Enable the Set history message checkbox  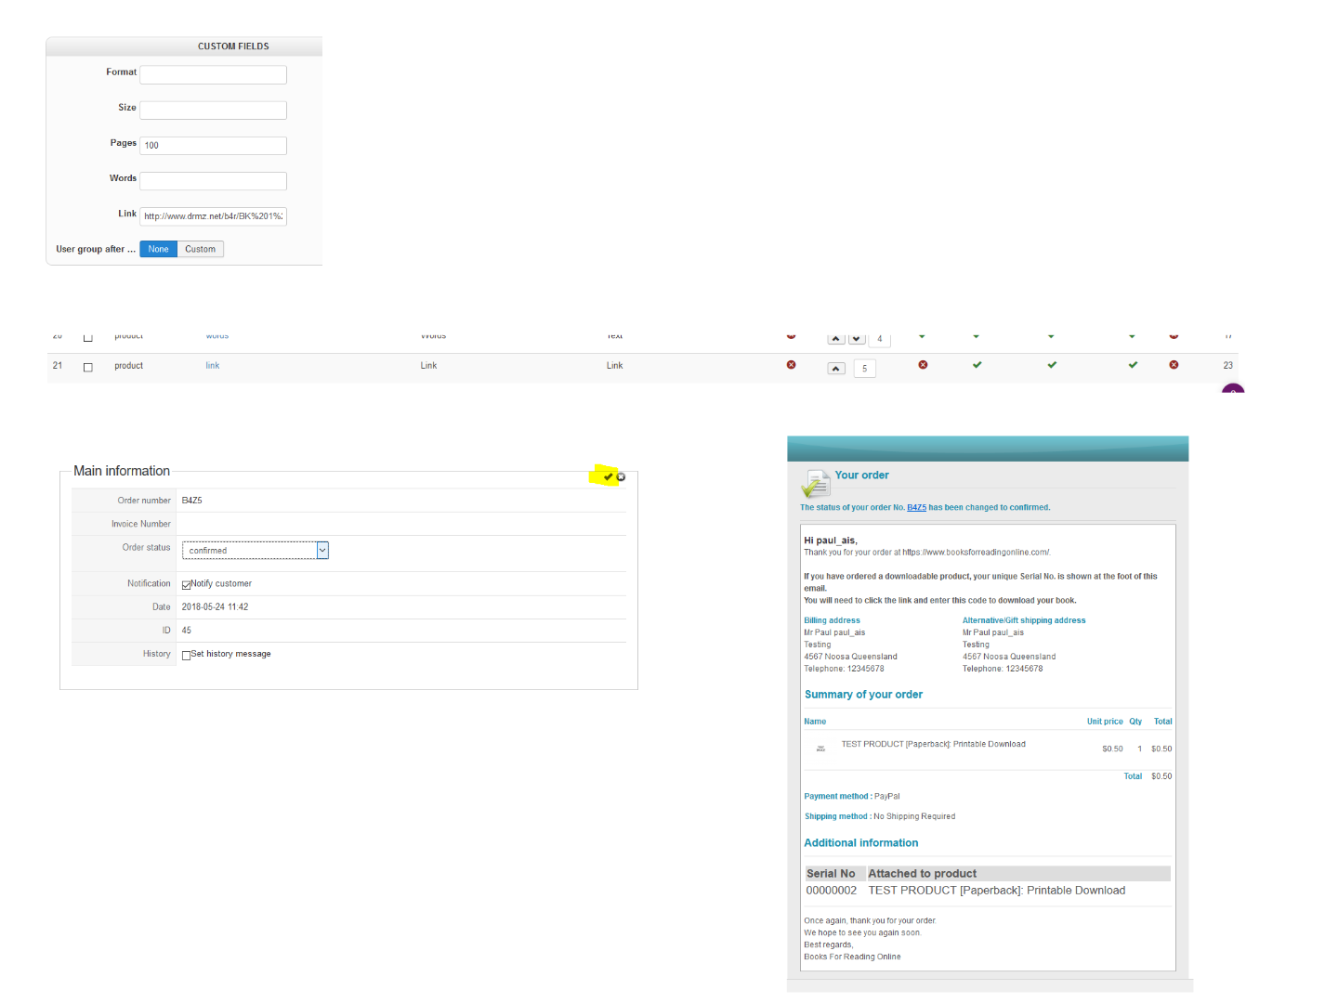[186, 655]
